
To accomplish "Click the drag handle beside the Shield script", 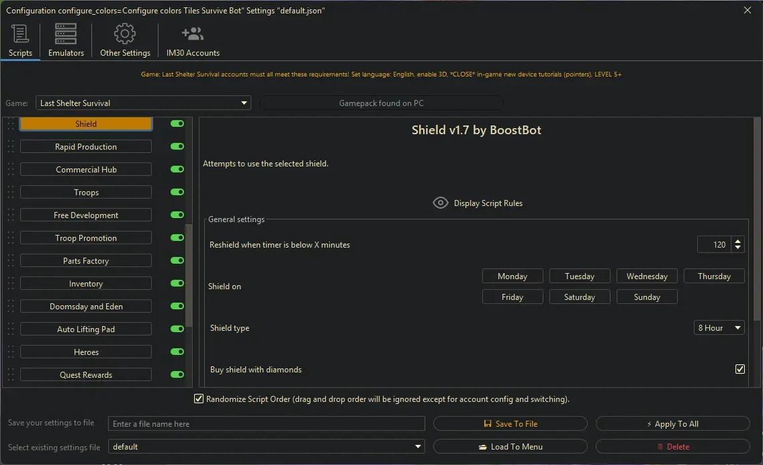I will 10,124.
